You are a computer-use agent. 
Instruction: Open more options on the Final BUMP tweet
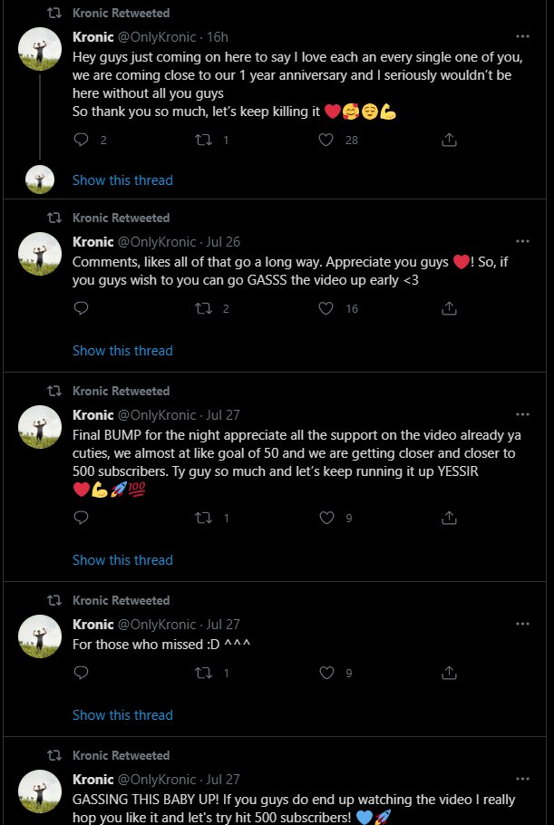click(522, 415)
